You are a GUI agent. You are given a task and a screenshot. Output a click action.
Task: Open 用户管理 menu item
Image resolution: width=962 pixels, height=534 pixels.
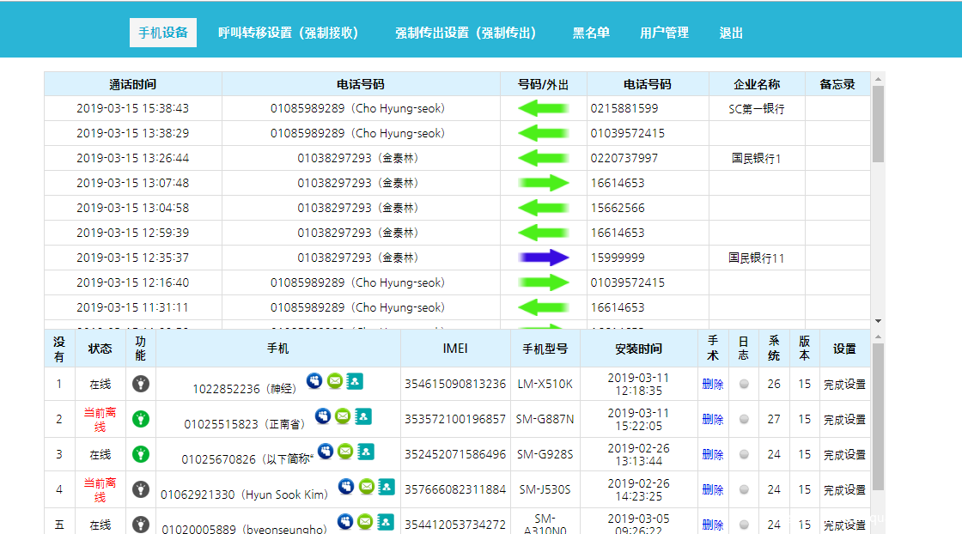[x=664, y=33]
